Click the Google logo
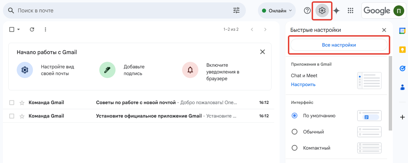408x163 pixels. pos(377,11)
